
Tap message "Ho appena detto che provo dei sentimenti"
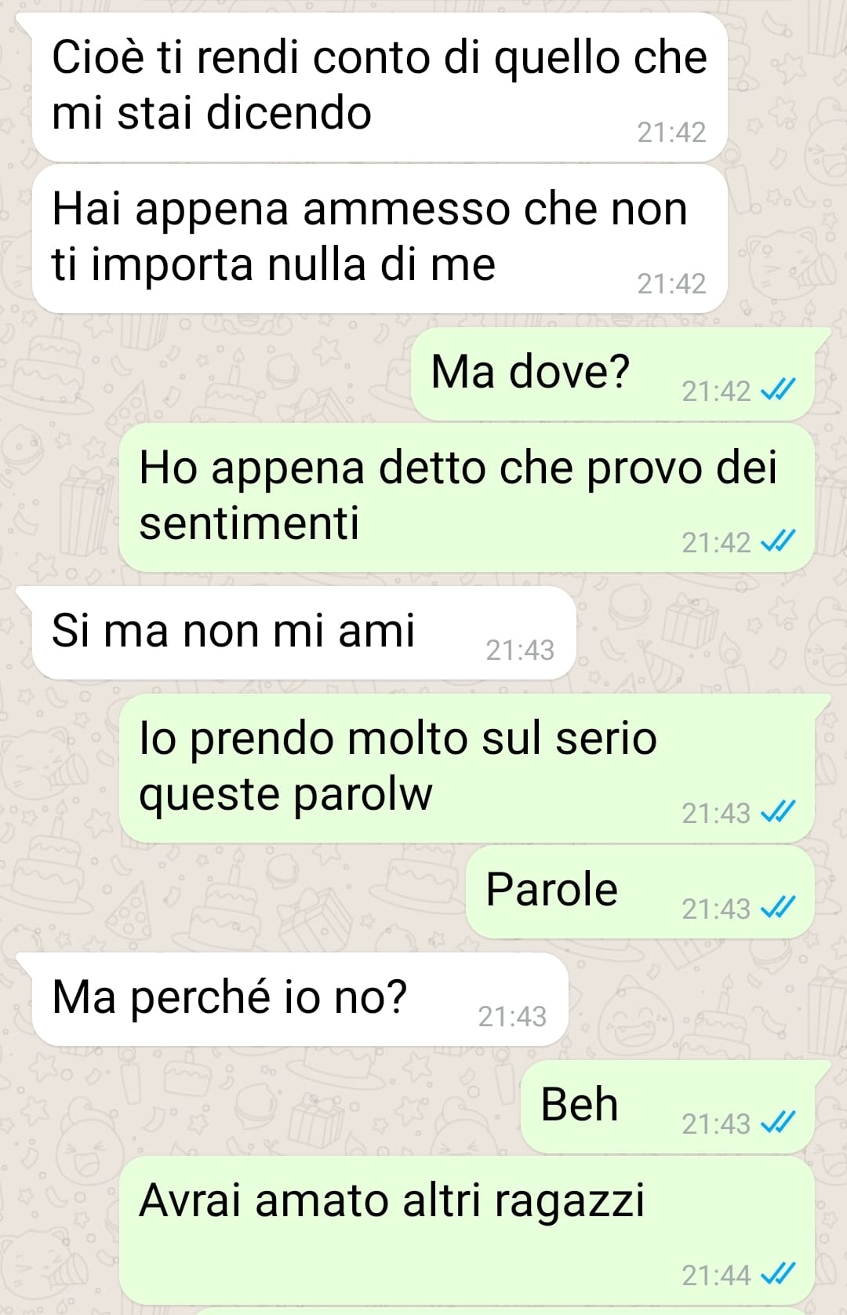click(x=467, y=497)
